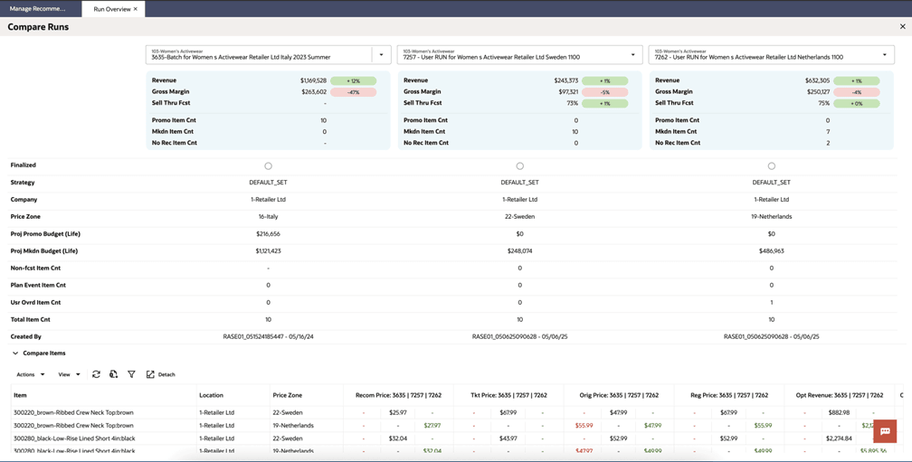Click the $486,963 Proj Mkdn Budget value
Viewport: 912px width, 462px height.
coord(771,251)
